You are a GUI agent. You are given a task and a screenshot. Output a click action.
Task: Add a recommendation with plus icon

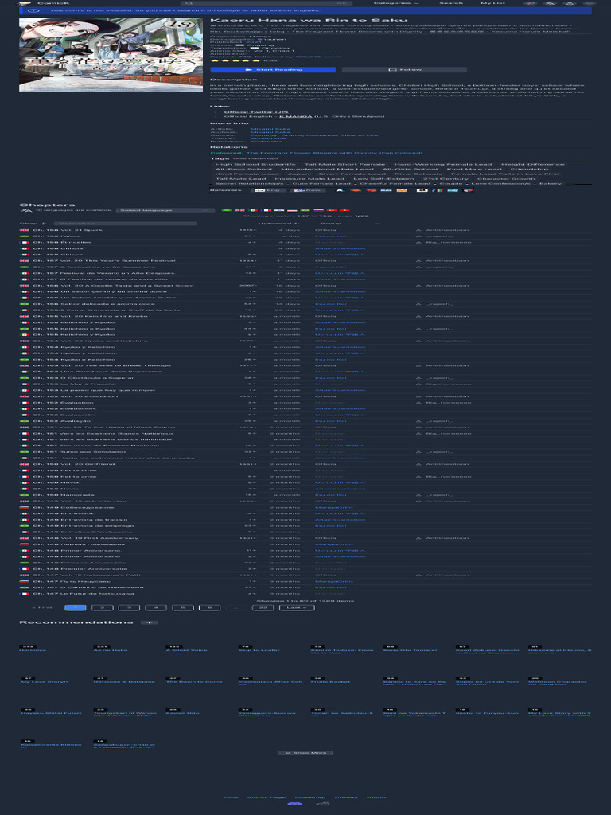(x=149, y=622)
